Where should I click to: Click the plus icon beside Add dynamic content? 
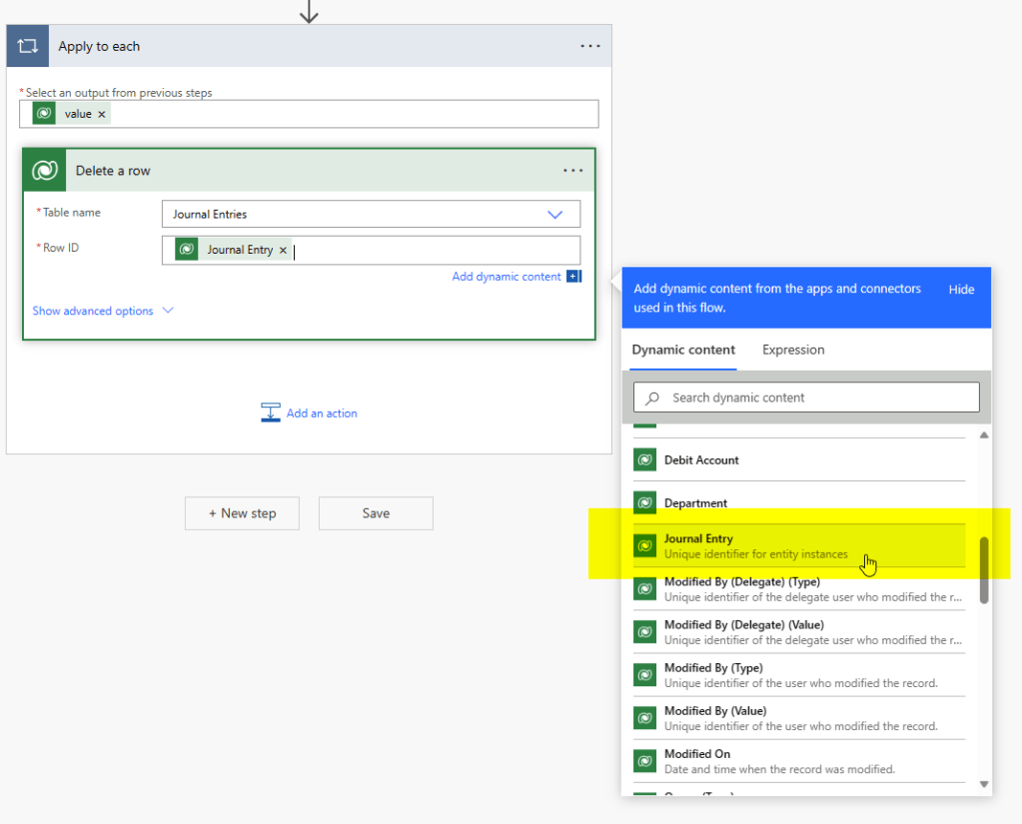[x=573, y=277]
